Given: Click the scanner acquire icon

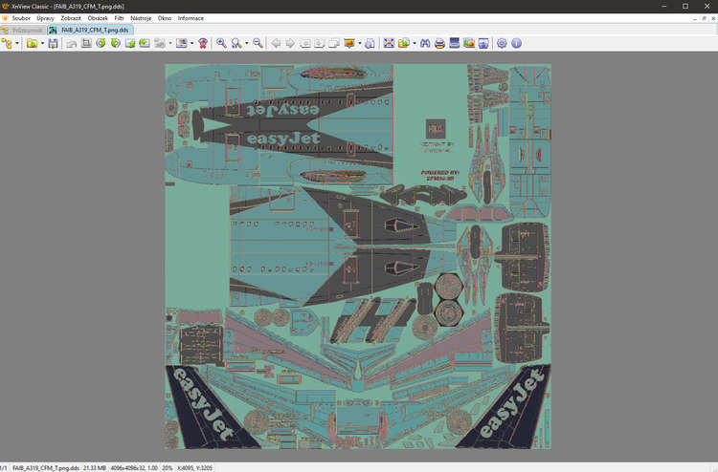Looking at the screenshot, I should pos(454,43).
